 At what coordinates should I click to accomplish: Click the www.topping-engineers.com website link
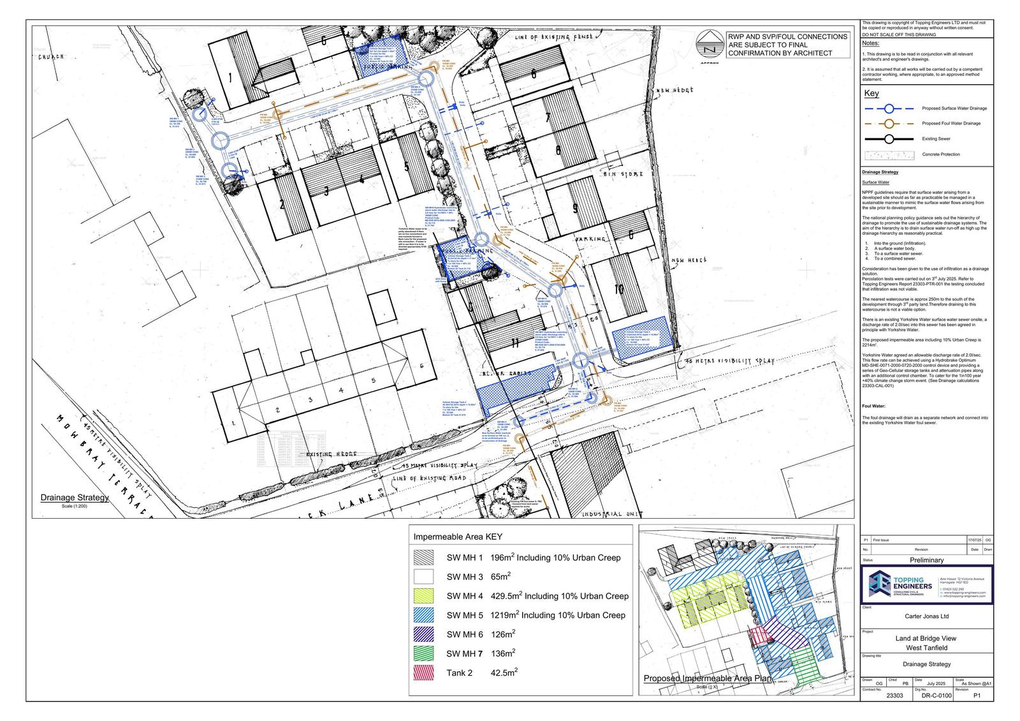[x=966, y=593]
